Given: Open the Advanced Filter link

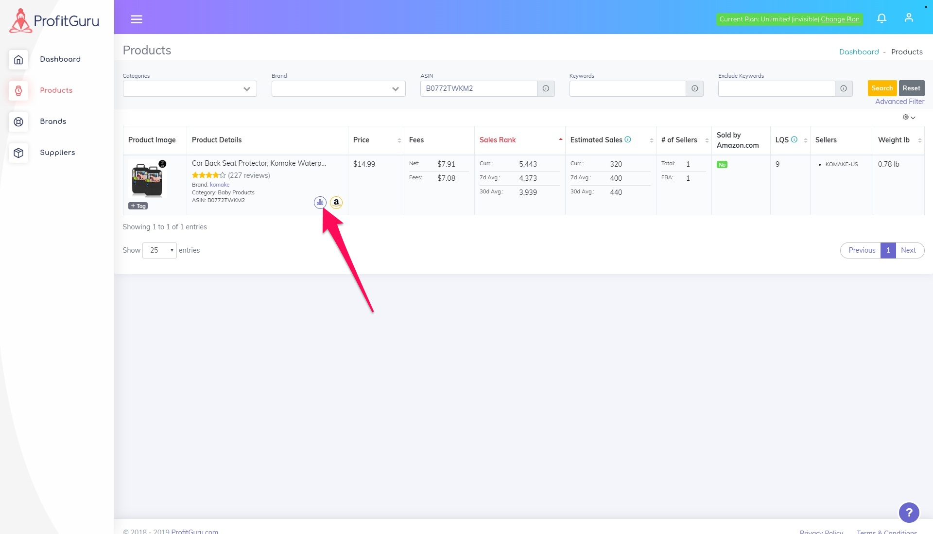Looking at the screenshot, I should point(899,102).
